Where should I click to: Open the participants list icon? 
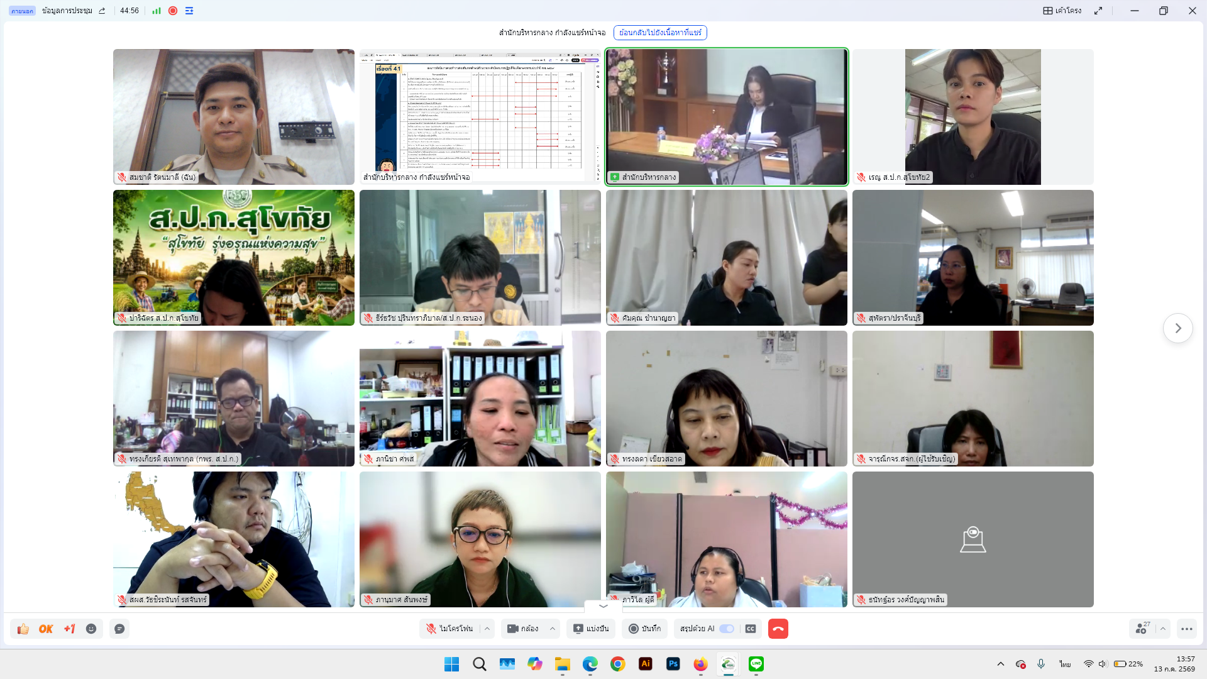coord(1142,629)
